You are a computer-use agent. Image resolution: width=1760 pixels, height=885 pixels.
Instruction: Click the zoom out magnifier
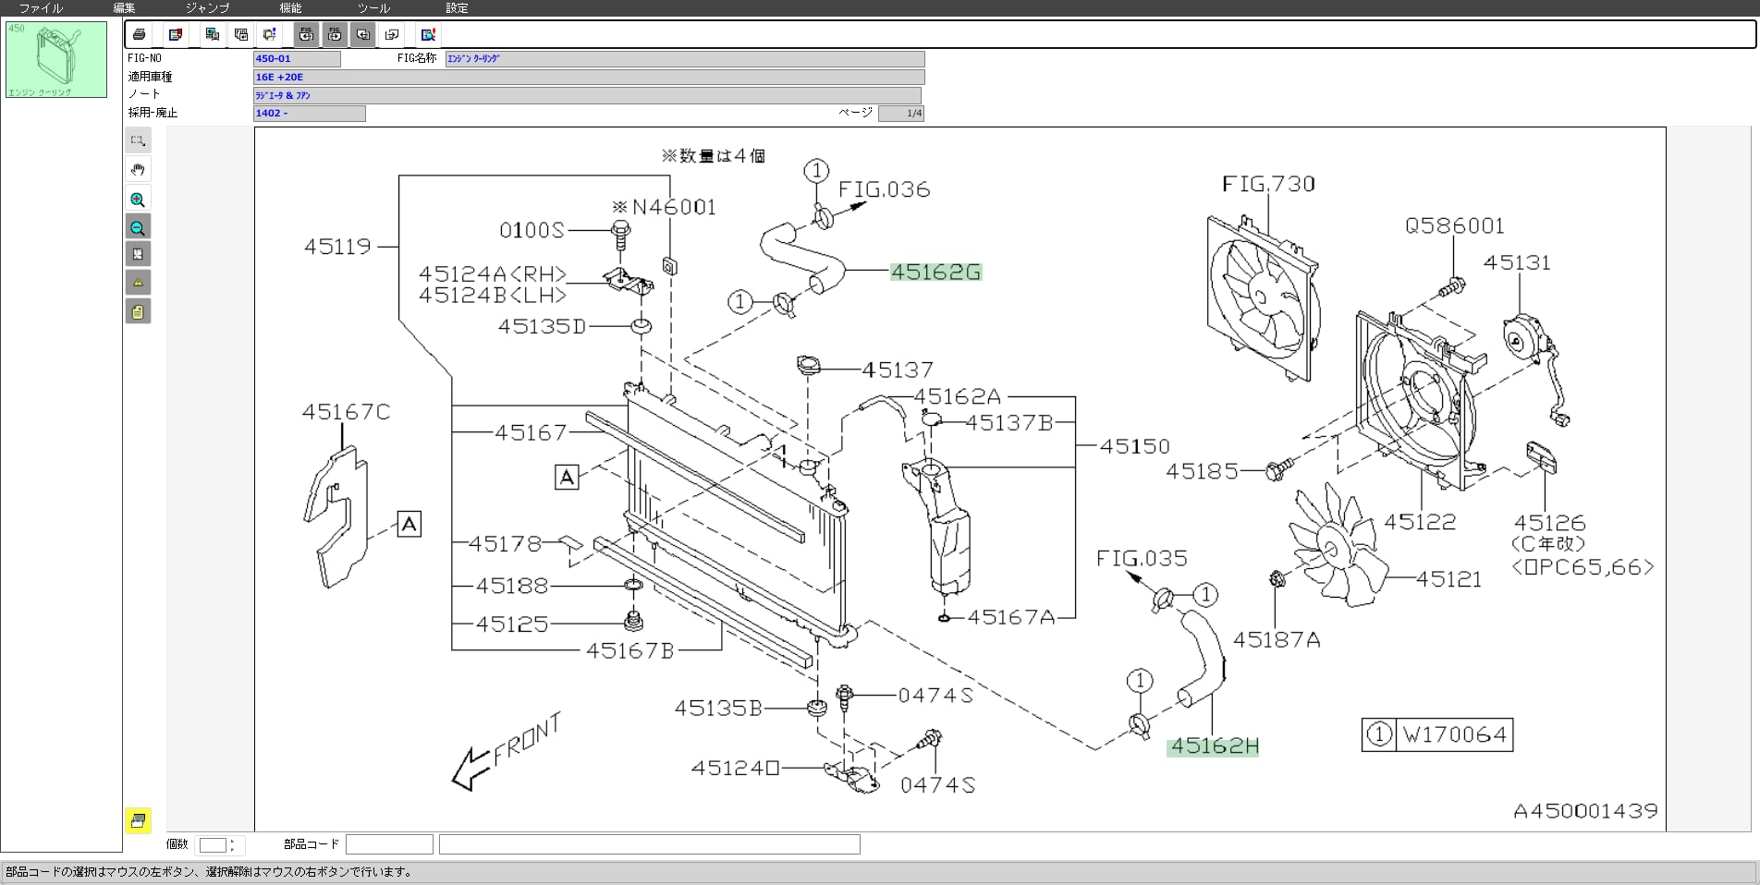click(138, 227)
